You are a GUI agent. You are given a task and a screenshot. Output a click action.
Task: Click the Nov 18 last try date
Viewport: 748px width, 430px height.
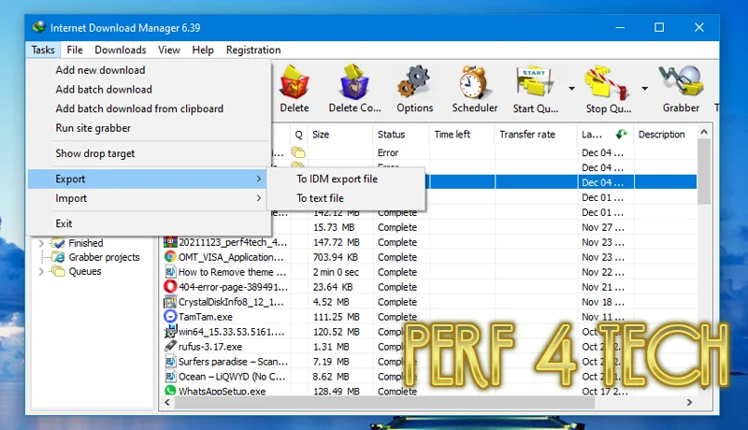tap(602, 302)
